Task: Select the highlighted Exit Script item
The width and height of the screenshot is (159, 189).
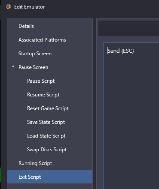Action: [50, 177]
